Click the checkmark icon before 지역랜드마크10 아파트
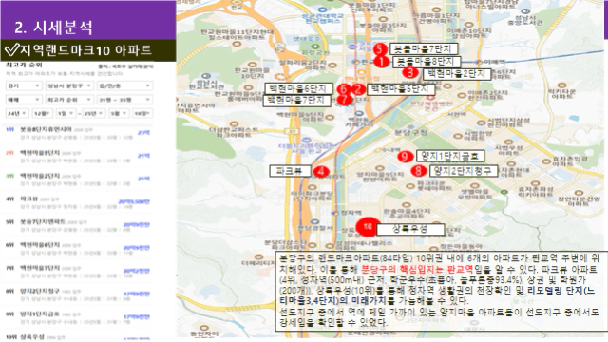 (11, 49)
